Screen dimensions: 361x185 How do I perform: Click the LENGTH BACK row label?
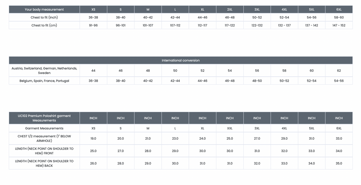click(x=44, y=163)
